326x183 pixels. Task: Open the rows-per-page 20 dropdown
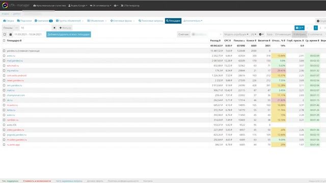point(300,27)
